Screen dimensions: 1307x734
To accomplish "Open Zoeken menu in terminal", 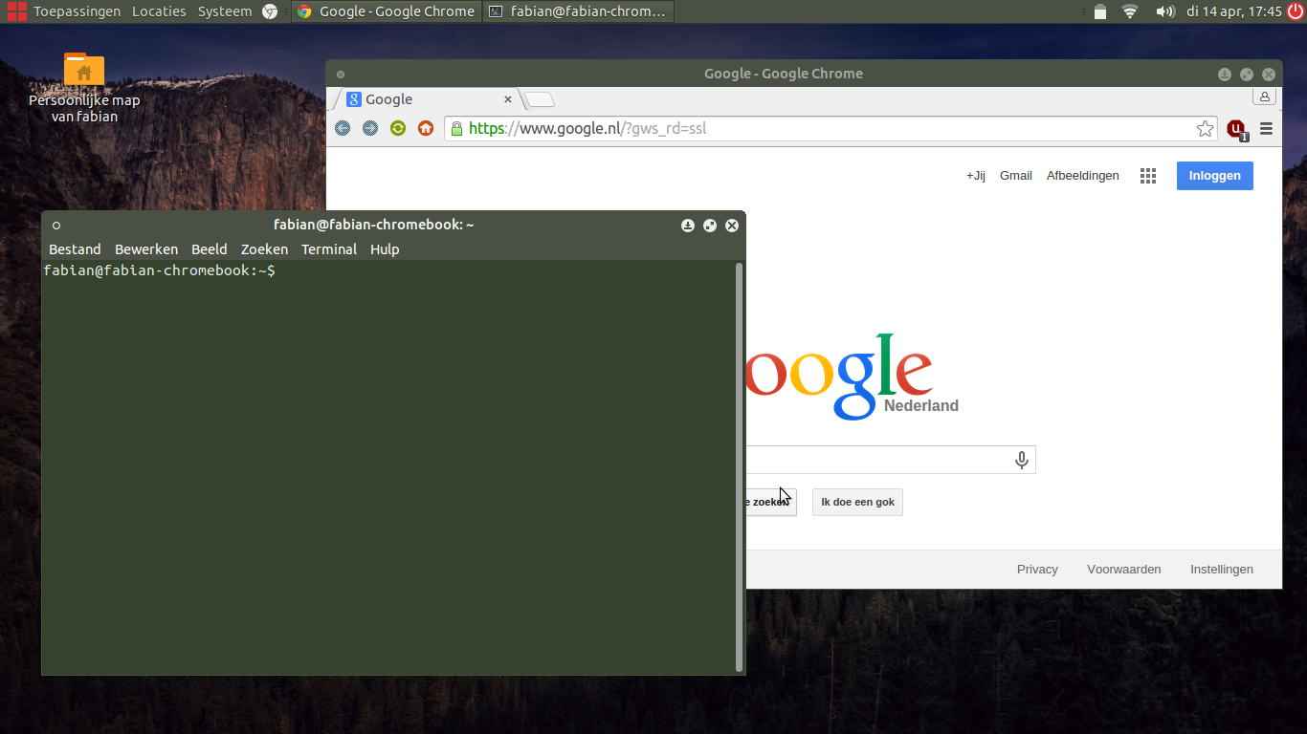I will pyautogui.click(x=264, y=249).
